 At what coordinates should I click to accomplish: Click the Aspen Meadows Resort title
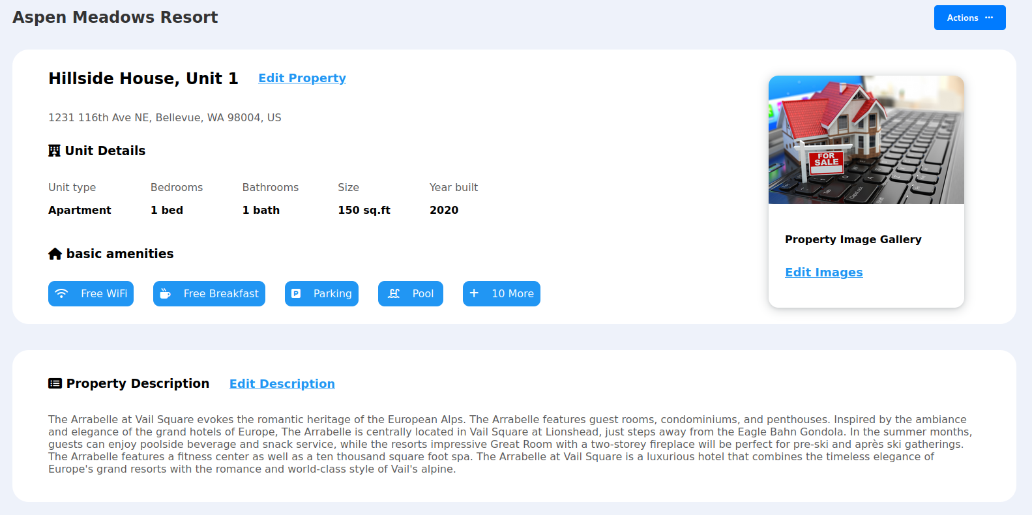pyautogui.click(x=115, y=17)
